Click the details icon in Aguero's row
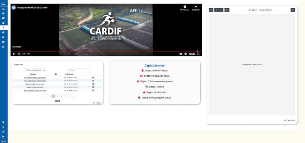 tap(93, 81)
